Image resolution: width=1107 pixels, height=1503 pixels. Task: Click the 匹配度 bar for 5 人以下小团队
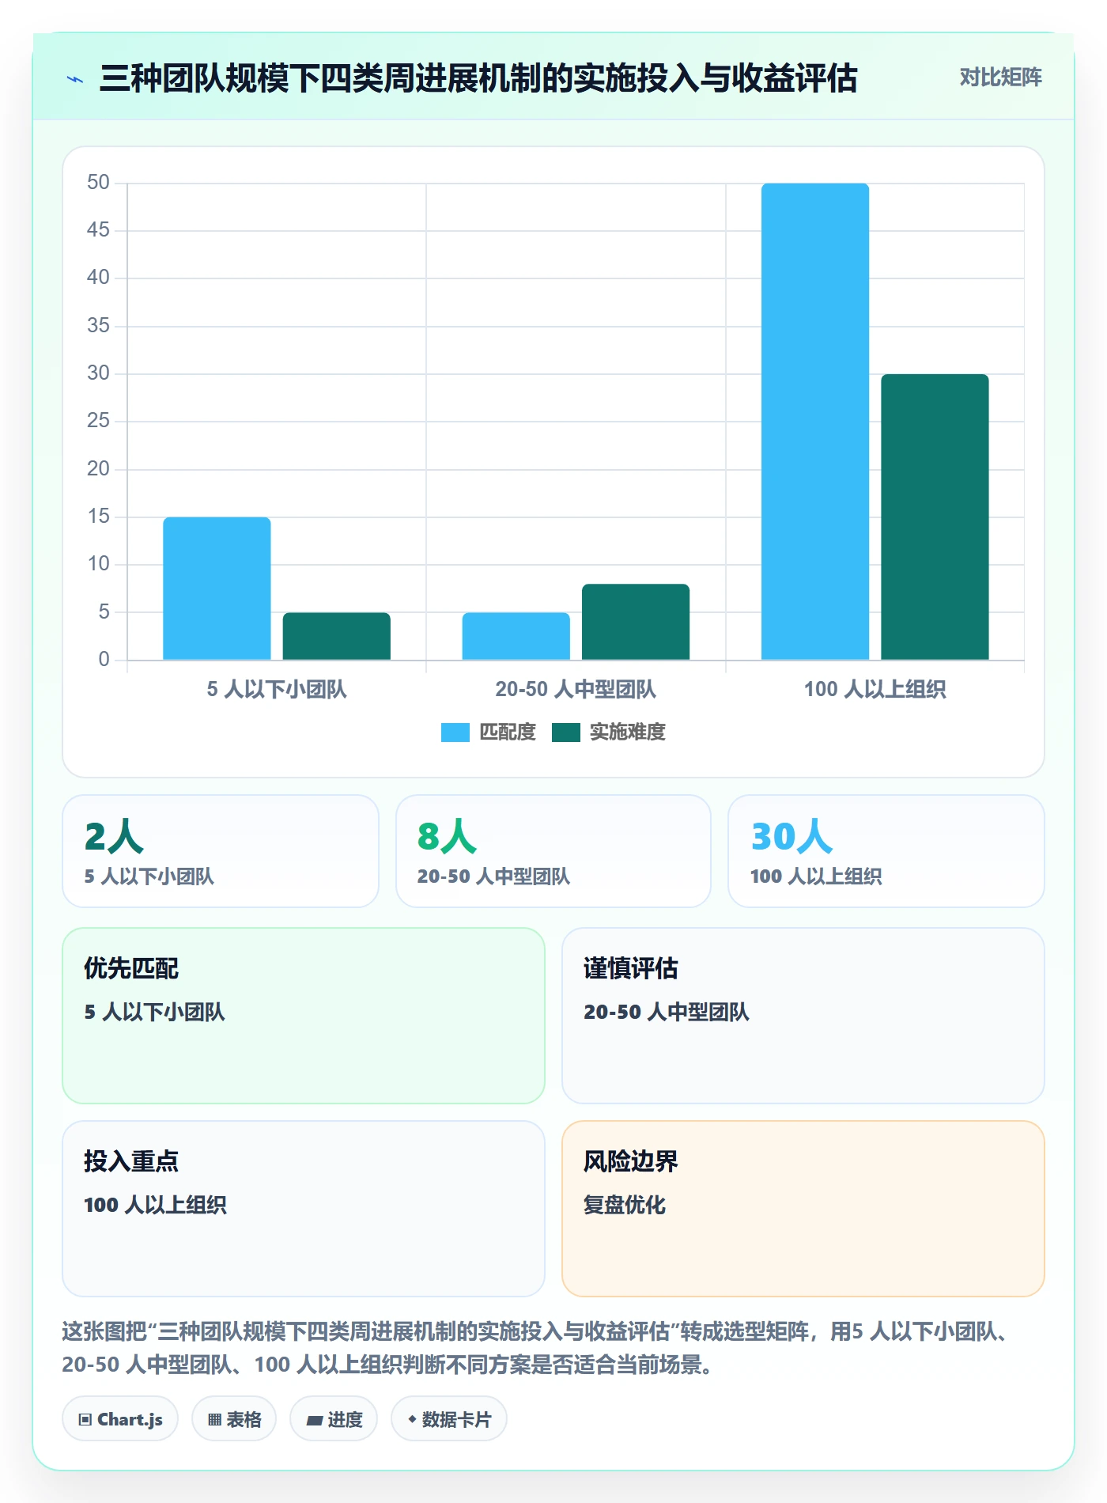(217, 588)
